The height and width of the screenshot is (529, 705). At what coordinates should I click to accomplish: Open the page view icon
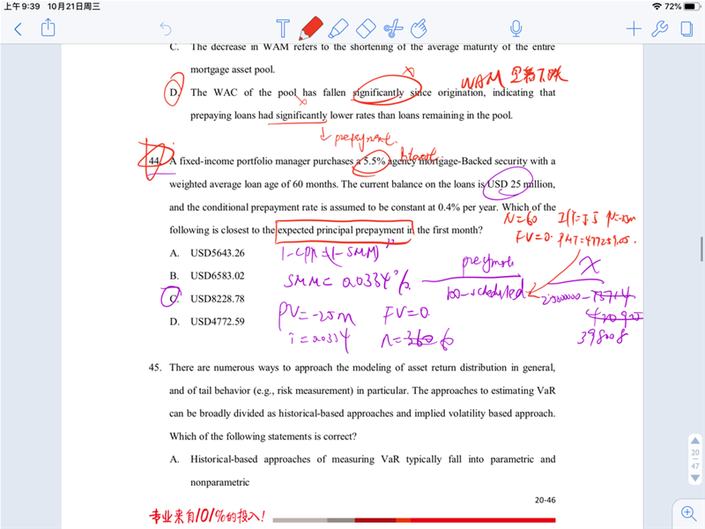tap(686, 29)
